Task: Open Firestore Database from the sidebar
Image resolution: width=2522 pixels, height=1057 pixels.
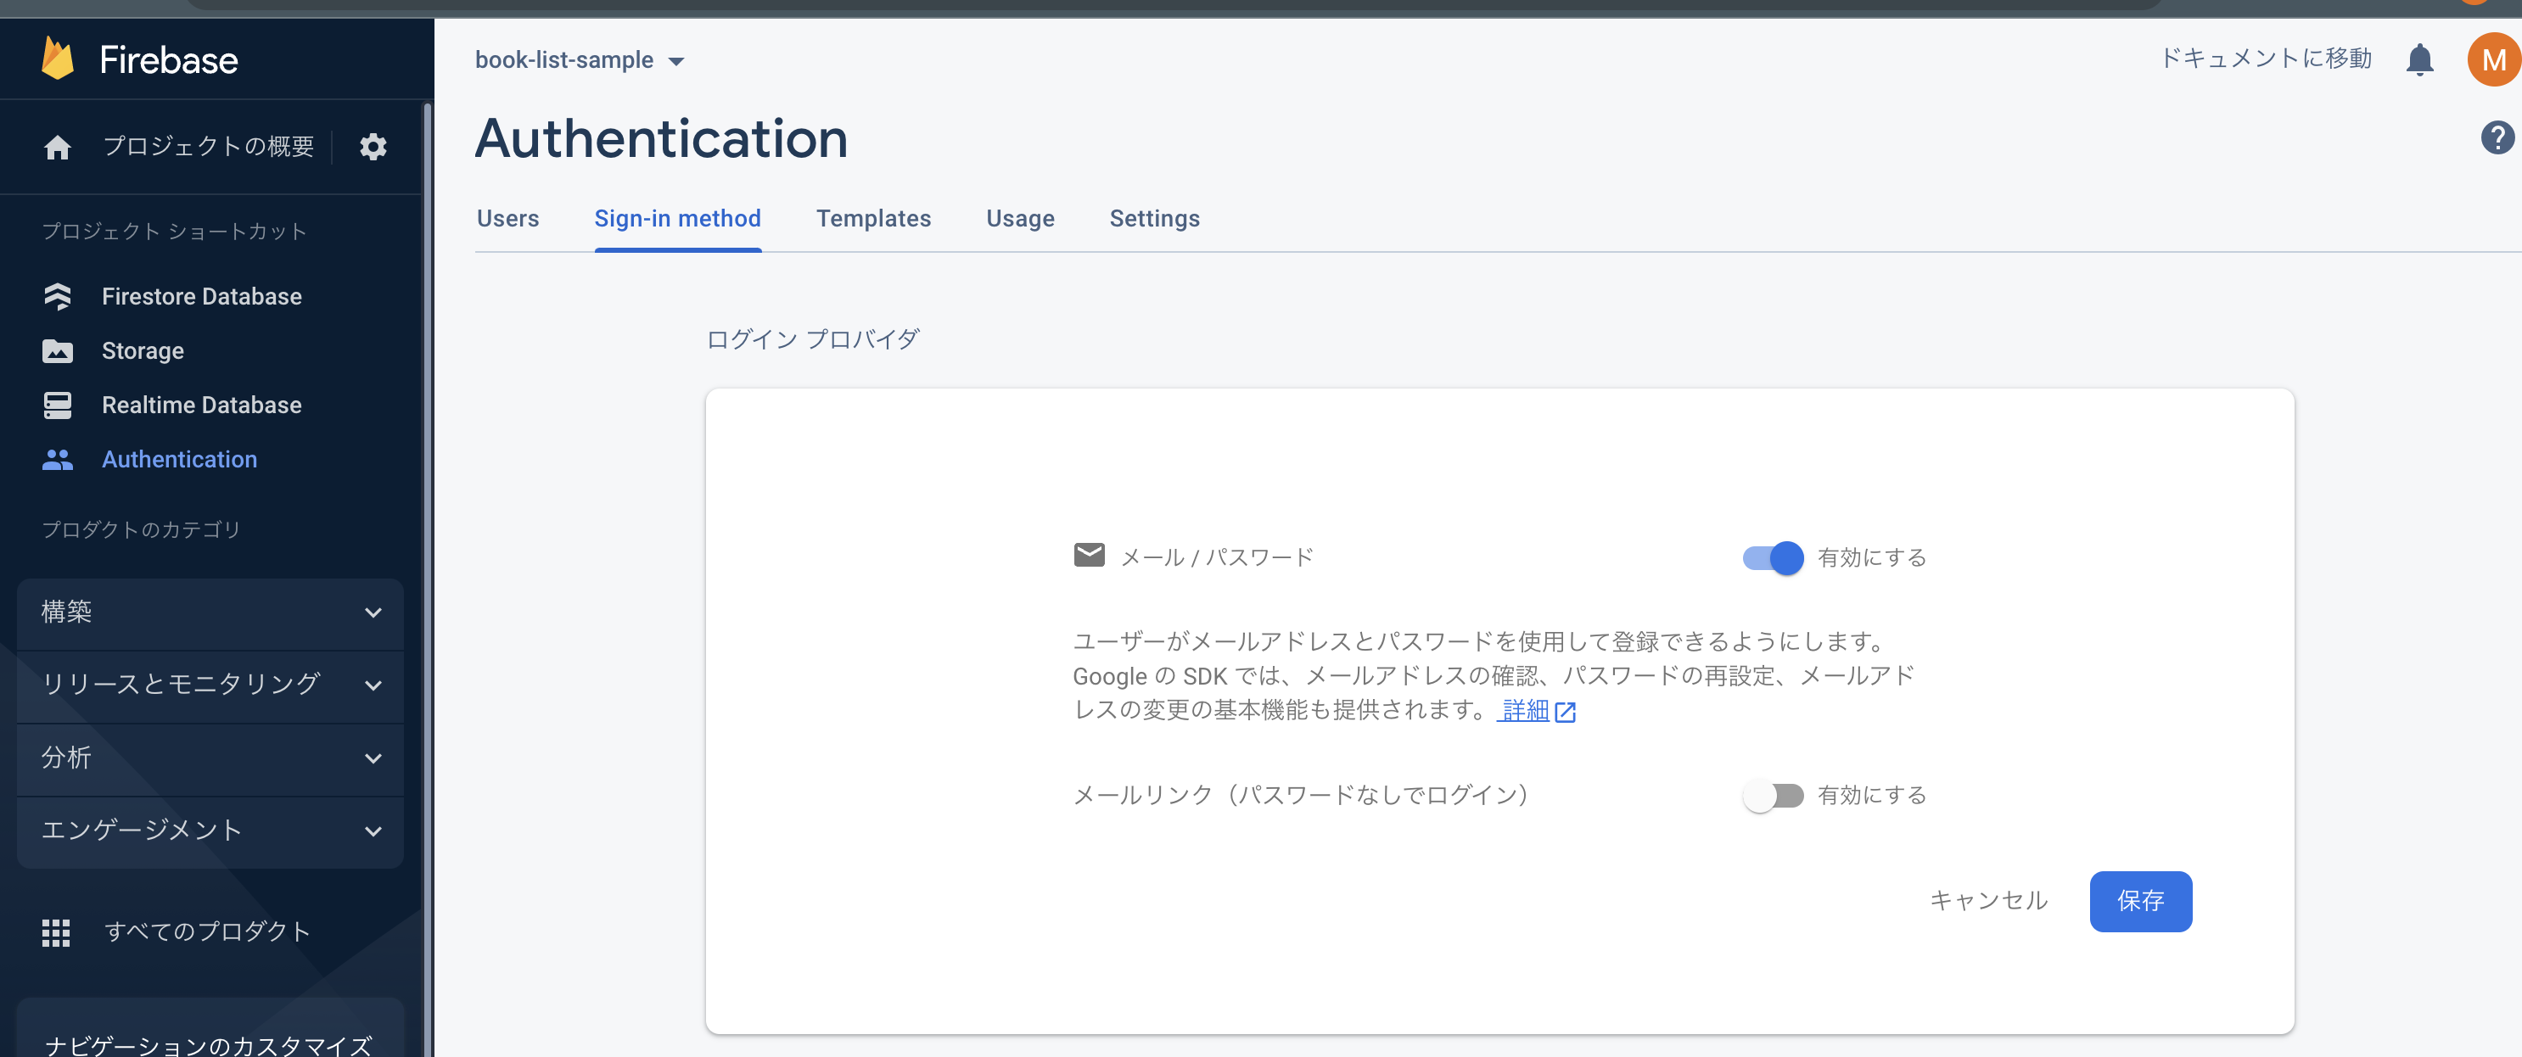Action: pyautogui.click(x=202, y=295)
